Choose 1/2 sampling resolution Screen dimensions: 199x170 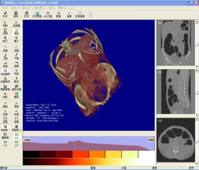(5, 144)
